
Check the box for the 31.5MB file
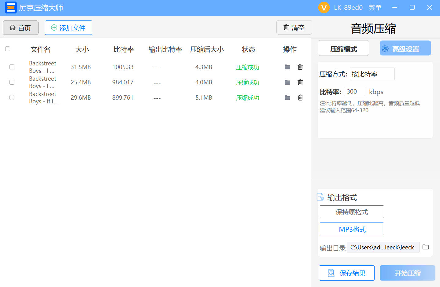pyautogui.click(x=12, y=67)
